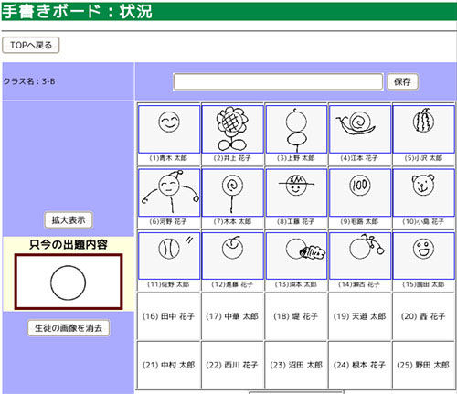The image size is (457, 394).
Task: Click 生徒の画像を消去 to clear images
Action: (x=69, y=328)
